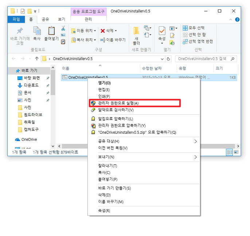The image size is (250, 236).
Task: Click the Up one level arrow
Action: coord(37,59)
